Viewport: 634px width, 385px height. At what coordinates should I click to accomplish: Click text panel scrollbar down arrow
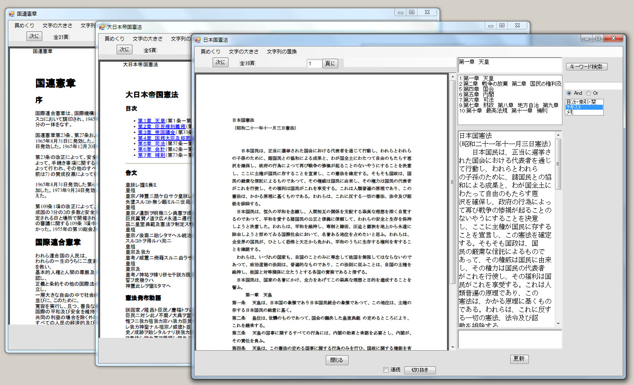point(558,324)
